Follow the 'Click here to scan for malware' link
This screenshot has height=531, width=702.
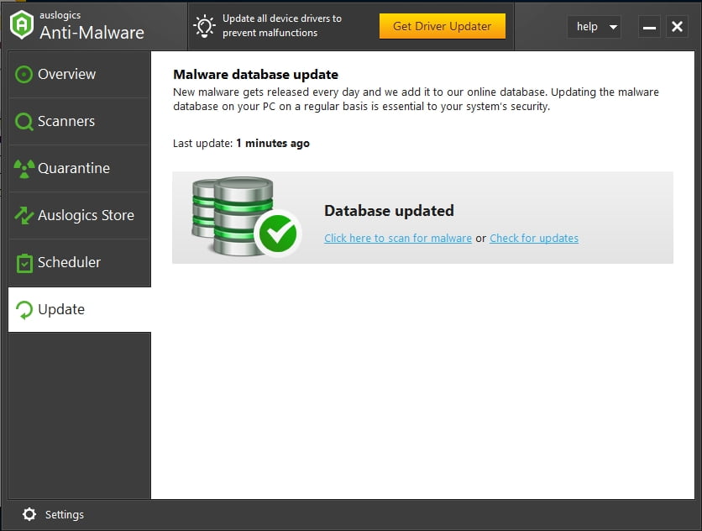click(397, 239)
